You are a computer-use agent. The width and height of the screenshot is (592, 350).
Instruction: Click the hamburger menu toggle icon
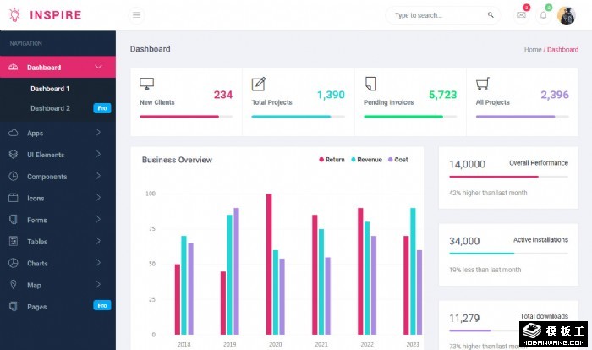pos(137,15)
